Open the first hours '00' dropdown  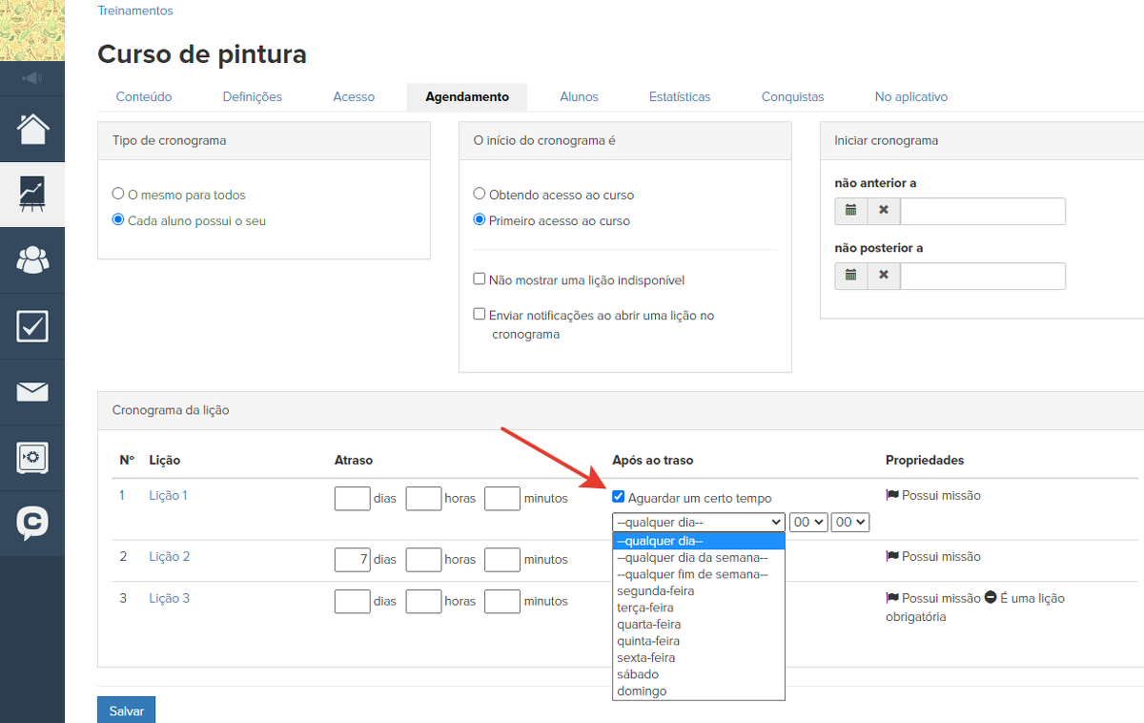click(x=807, y=522)
